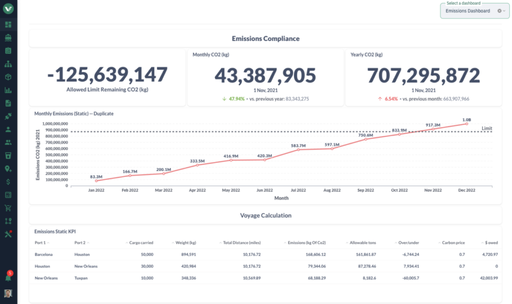Click the Dec 2022 data point on chart
The width and height of the screenshot is (512, 304).
(x=467, y=124)
